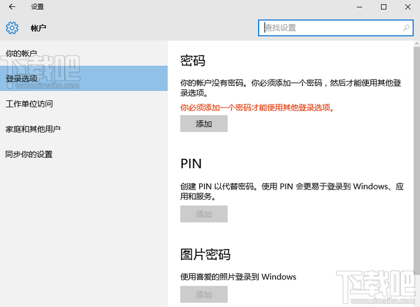Click the vertical scrollbar thumb
420x307 pixels.
[417, 160]
